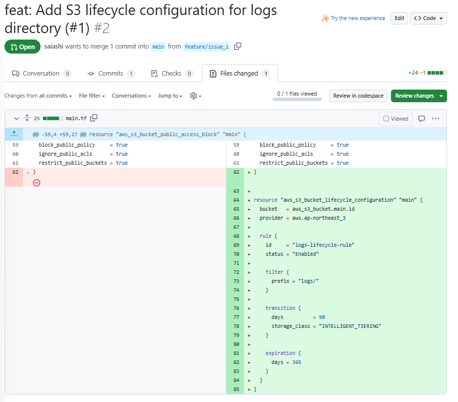The image size is (458, 402).
Task: Copy the main.tf file path icon
Action: (93, 118)
